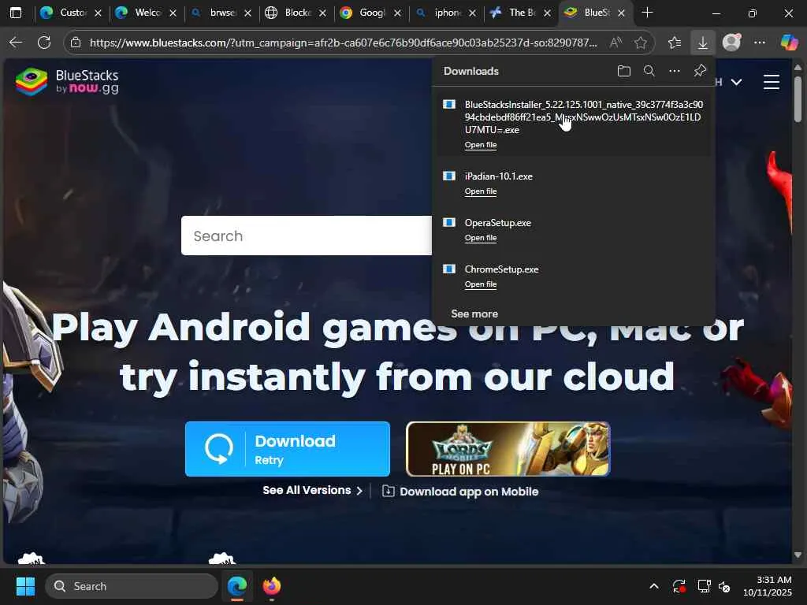Click the page vertical scrollbar thumb
The image size is (807, 605).
(798, 99)
